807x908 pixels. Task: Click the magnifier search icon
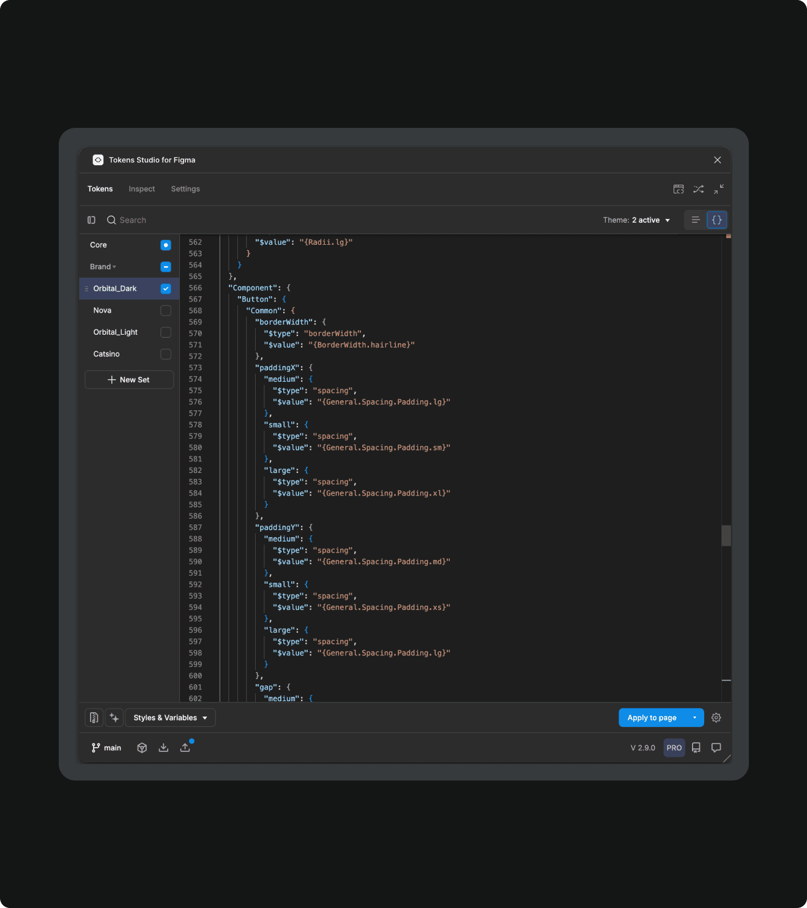tap(111, 220)
